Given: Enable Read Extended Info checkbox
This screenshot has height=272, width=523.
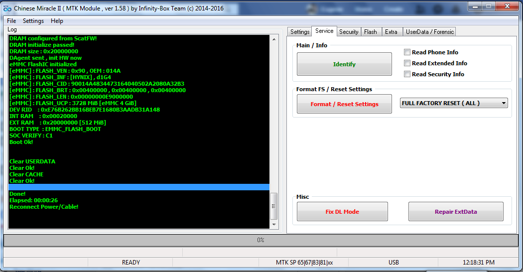Looking at the screenshot, I should (407, 63).
